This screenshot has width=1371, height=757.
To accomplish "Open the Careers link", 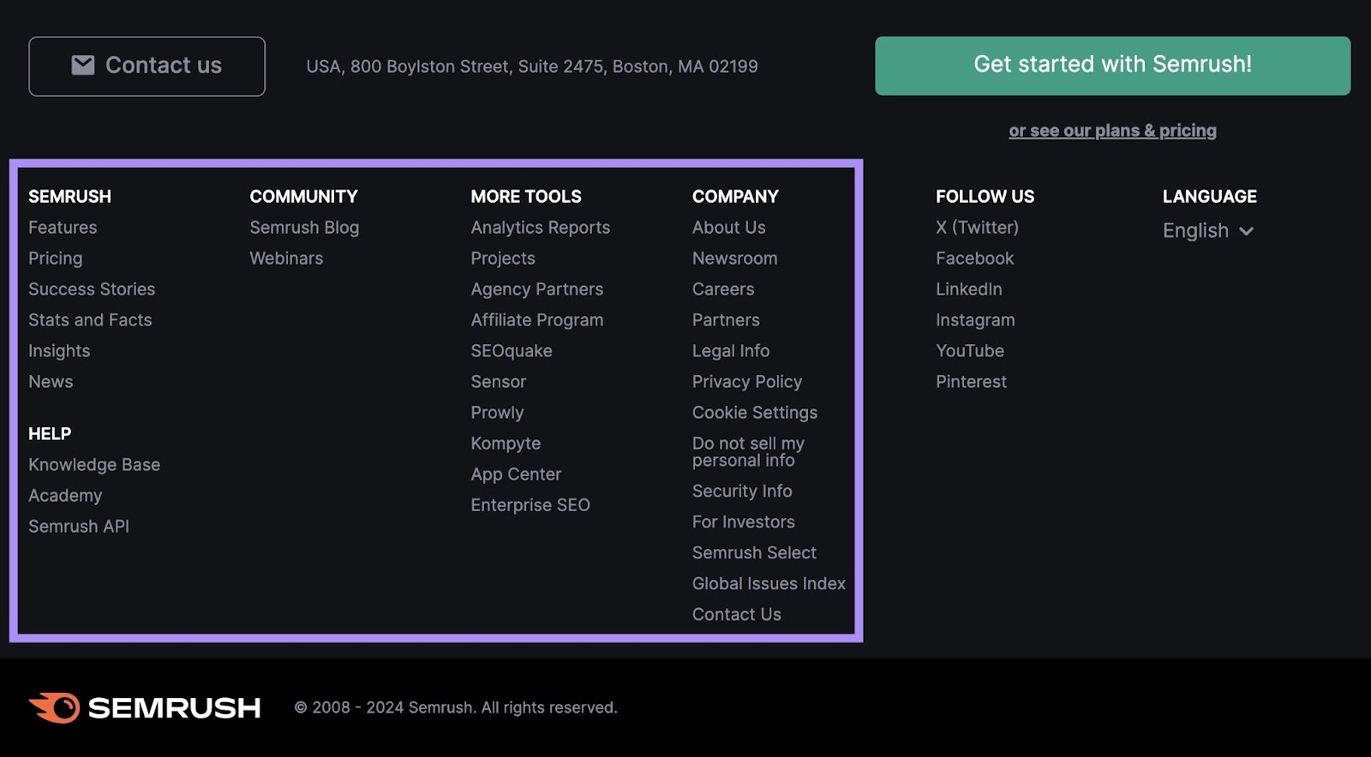I will tap(723, 289).
